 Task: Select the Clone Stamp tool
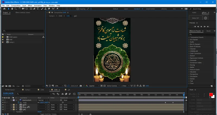point(45,9)
